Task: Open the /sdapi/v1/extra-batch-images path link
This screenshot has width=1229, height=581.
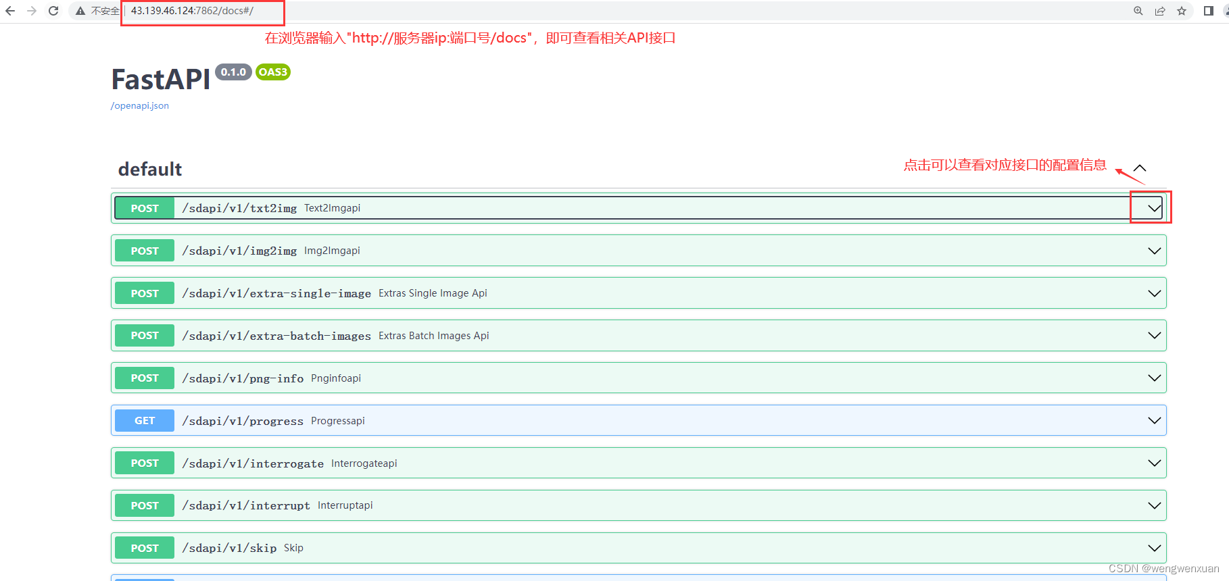Action: coord(276,336)
